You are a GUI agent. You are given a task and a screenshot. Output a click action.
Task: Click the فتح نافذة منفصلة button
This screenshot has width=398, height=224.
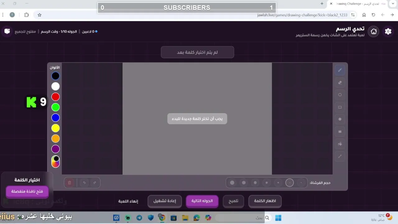point(27,191)
